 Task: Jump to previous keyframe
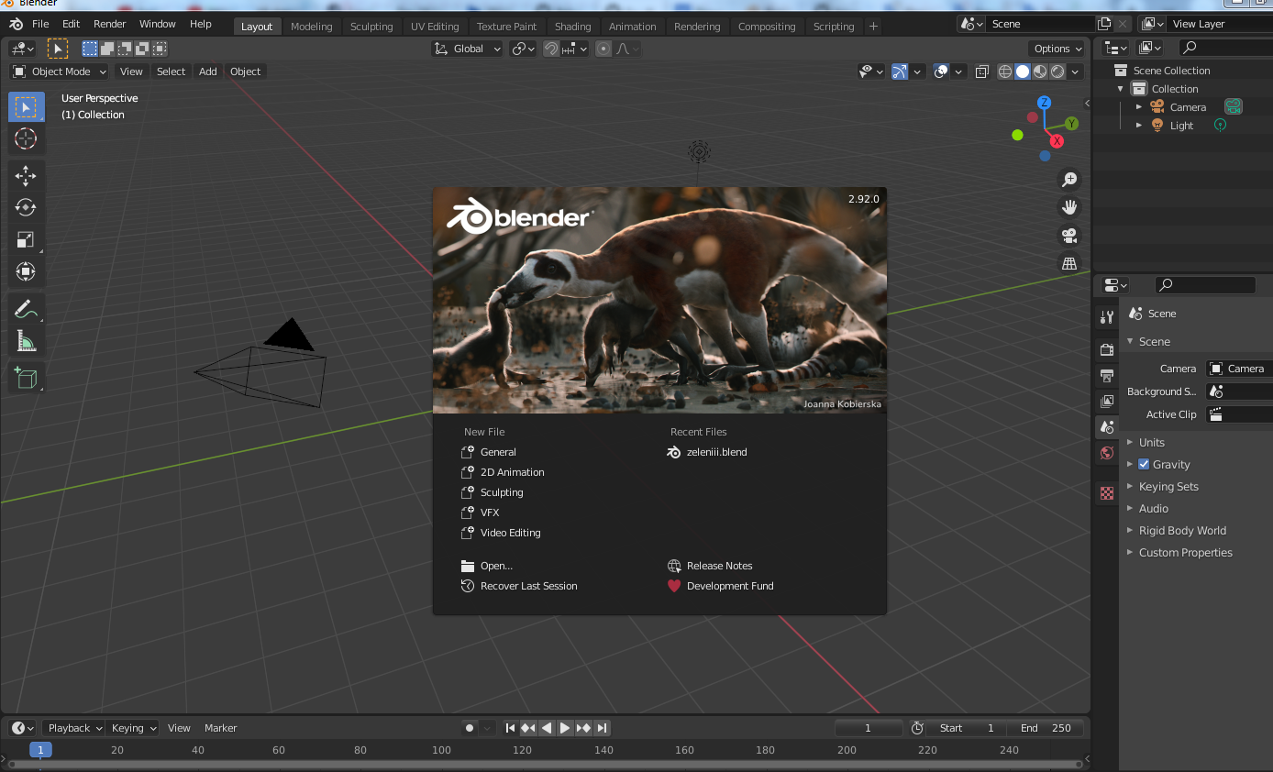pyautogui.click(x=528, y=728)
